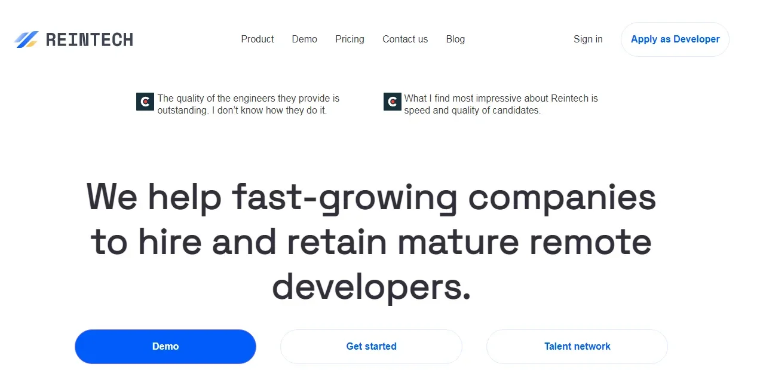Viewport: 757px width, 370px height.
Task: Click the REINTECH wordmark text
Action: [89, 39]
